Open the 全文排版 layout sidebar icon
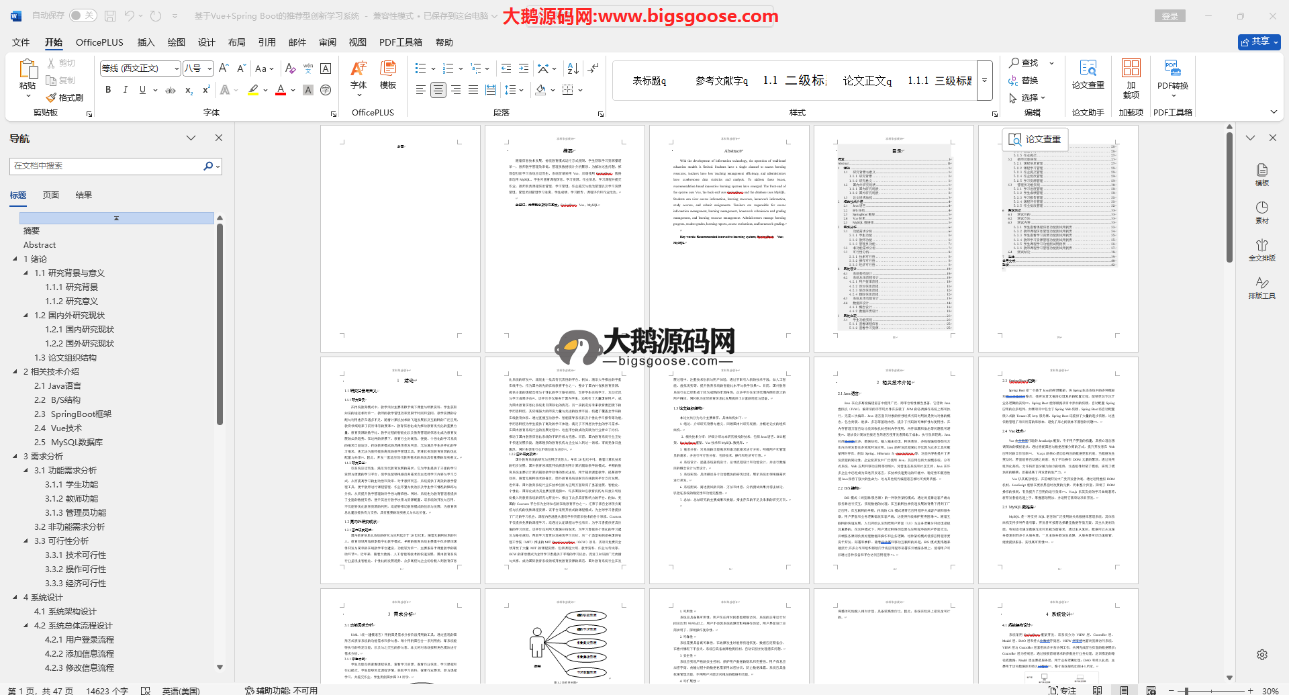1289x695 pixels. click(1261, 250)
